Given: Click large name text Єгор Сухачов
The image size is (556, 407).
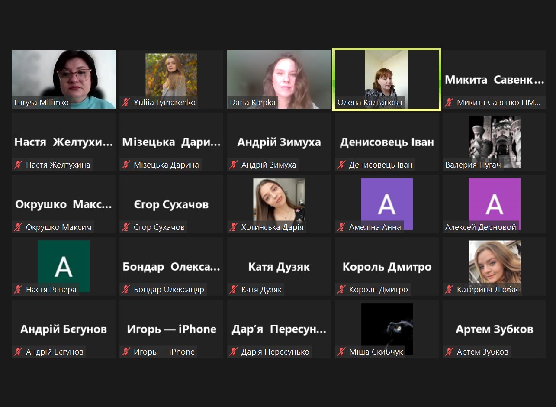Looking at the screenshot, I should 171,204.
